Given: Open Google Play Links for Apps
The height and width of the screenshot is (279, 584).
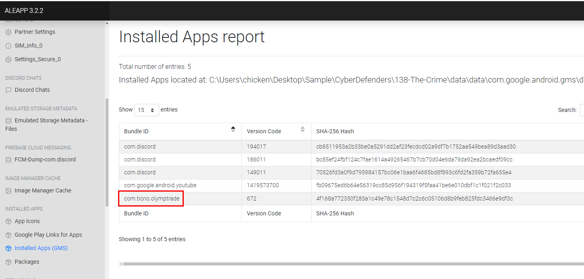Looking at the screenshot, I should point(48,235).
